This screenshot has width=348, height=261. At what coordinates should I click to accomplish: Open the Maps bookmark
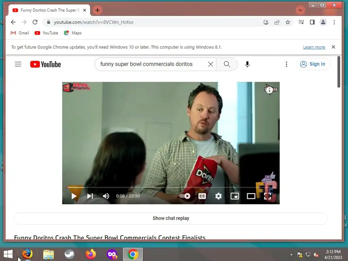coord(73,33)
